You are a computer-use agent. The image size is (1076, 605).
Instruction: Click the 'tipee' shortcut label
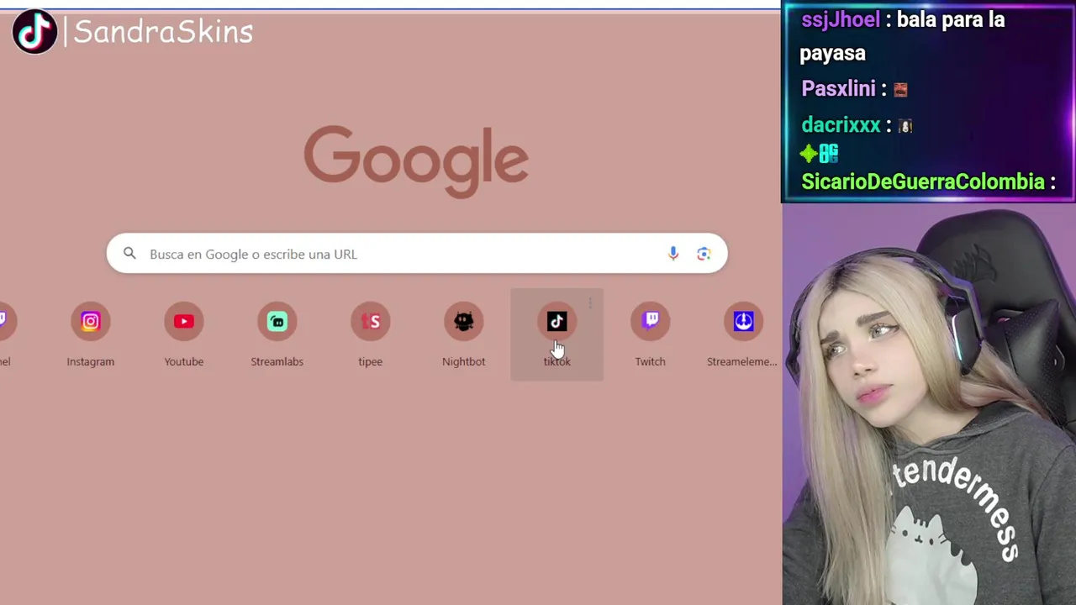click(371, 361)
